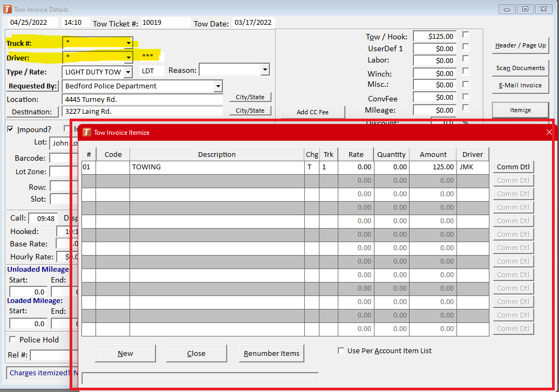Open the Driver dropdown
Image resolution: width=559 pixels, height=392 pixels.
tap(128, 57)
